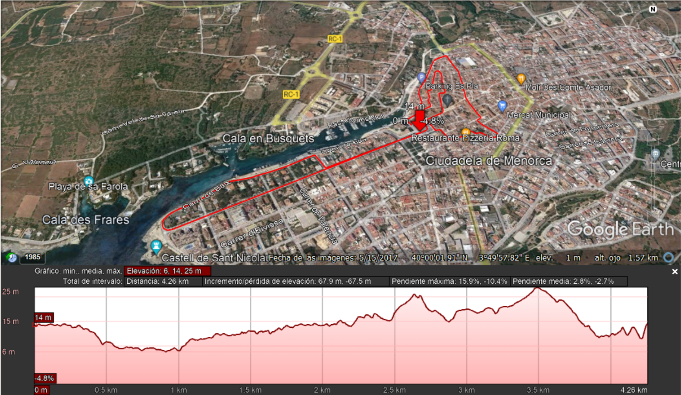Click the Parking Es Pla marker icon

(421, 78)
